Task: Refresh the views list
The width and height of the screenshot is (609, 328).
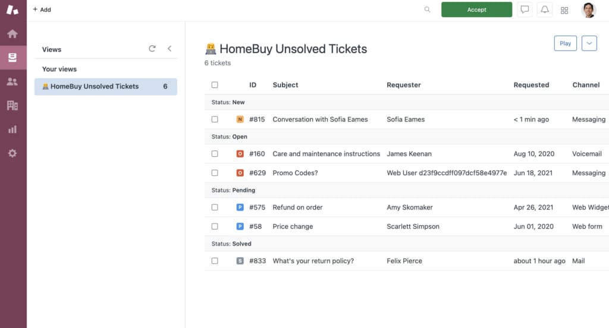Action: pyautogui.click(x=152, y=49)
